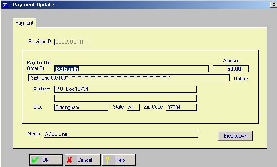
Task: Click the written amount Sixty and 00/100 field
Action: 129,78
